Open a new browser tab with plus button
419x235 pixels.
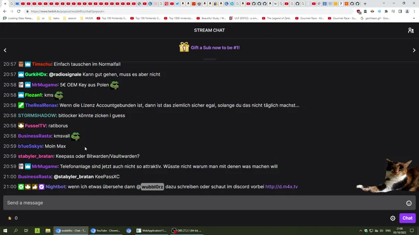(x=365, y=4)
